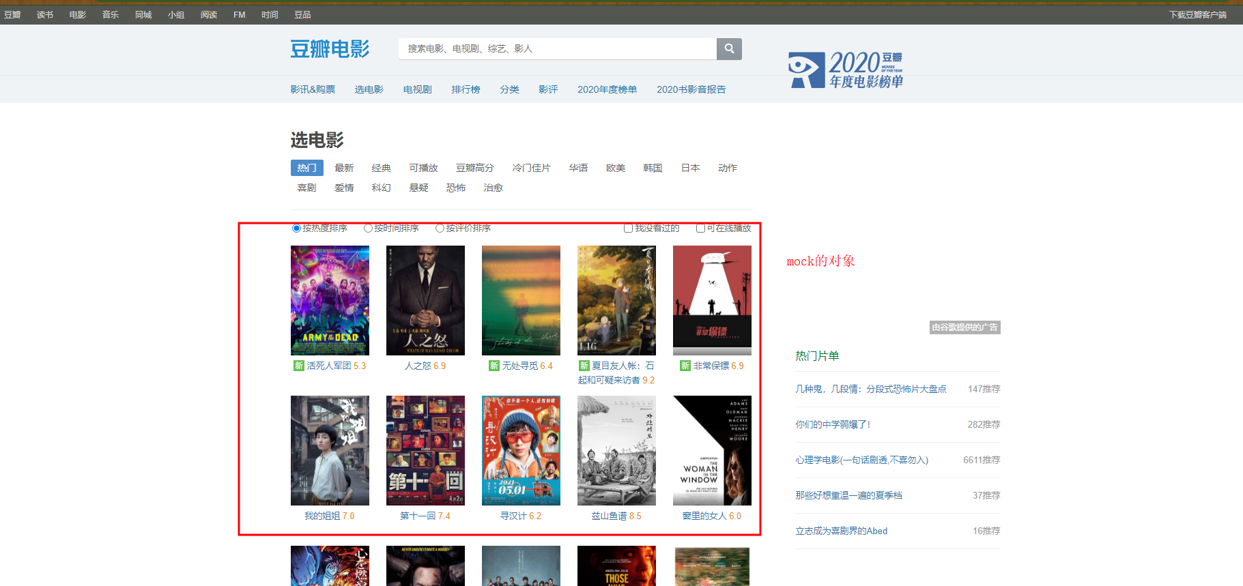Click the search magnifier button
The image size is (1243, 586).
(729, 48)
